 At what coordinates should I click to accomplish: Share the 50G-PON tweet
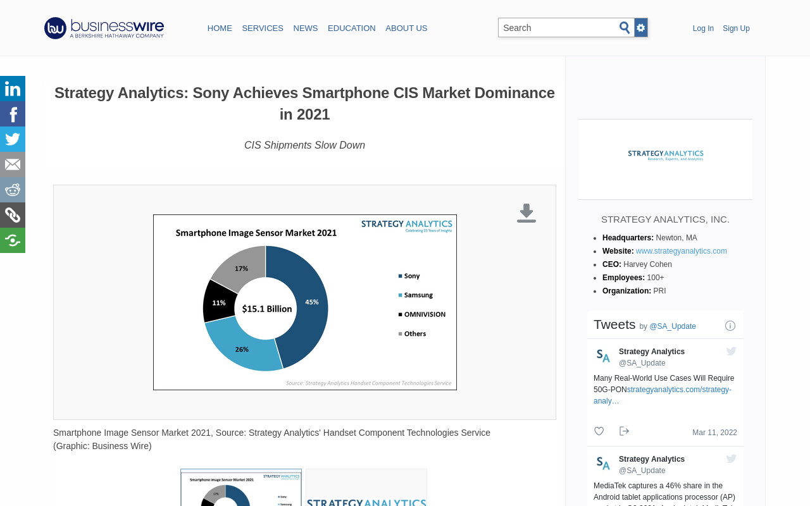click(624, 431)
